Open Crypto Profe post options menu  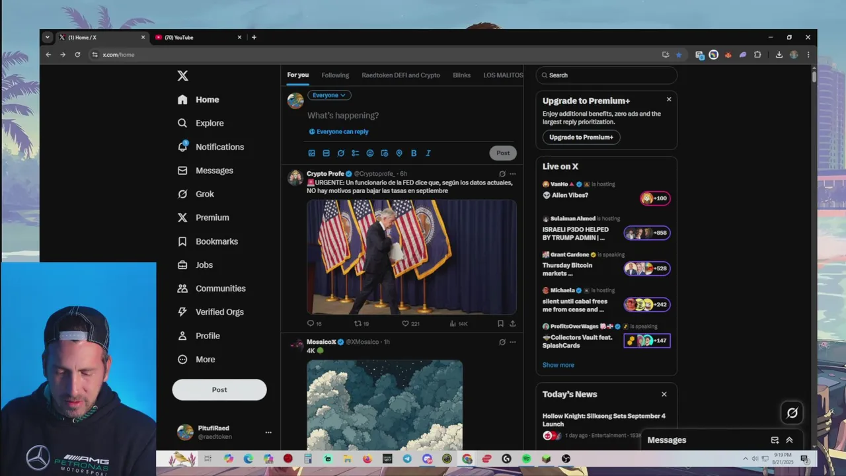(x=513, y=174)
